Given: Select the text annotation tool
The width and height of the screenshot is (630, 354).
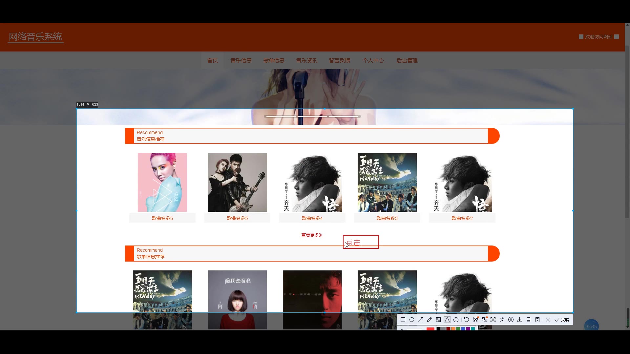Looking at the screenshot, I should [x=447, y=320].
